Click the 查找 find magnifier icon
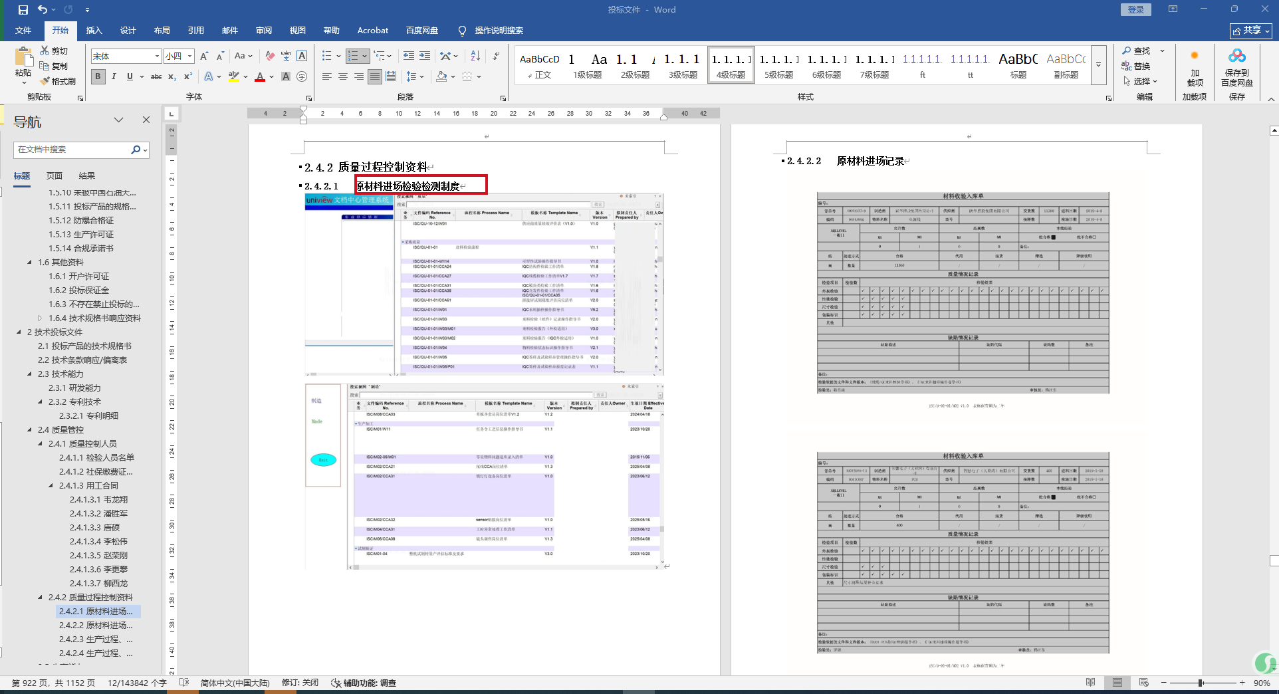Viewport: 1279px width, 694px height. coord(1127,51)
